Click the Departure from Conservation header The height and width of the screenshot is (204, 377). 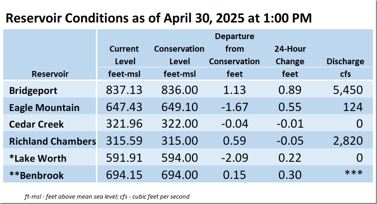(x=234, y=49)
